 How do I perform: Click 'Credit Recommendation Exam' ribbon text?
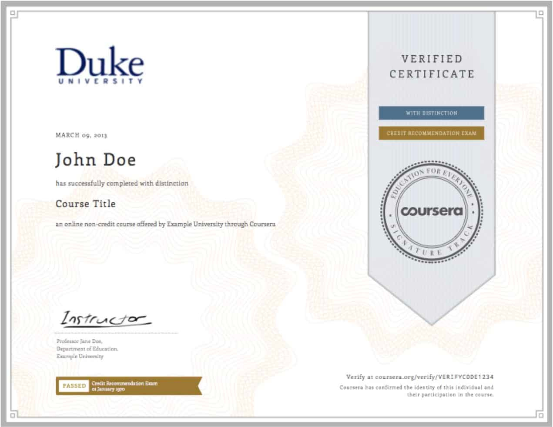[124, 384]
